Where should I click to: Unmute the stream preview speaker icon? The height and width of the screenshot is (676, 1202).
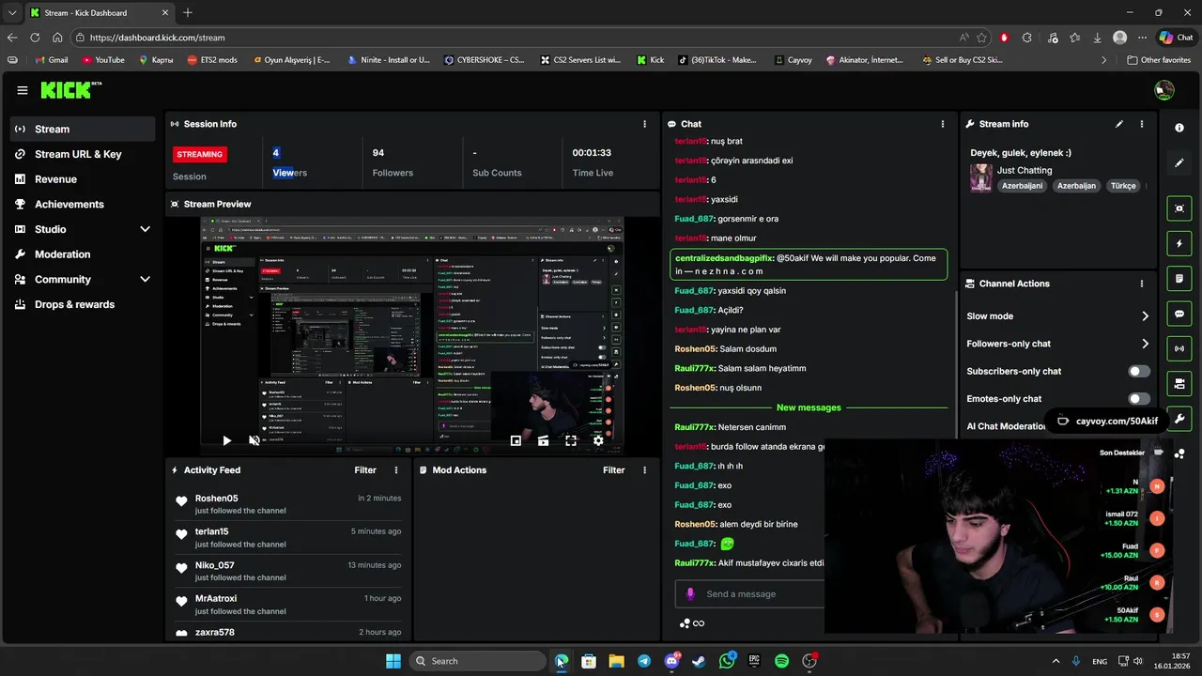pos(254,440)
